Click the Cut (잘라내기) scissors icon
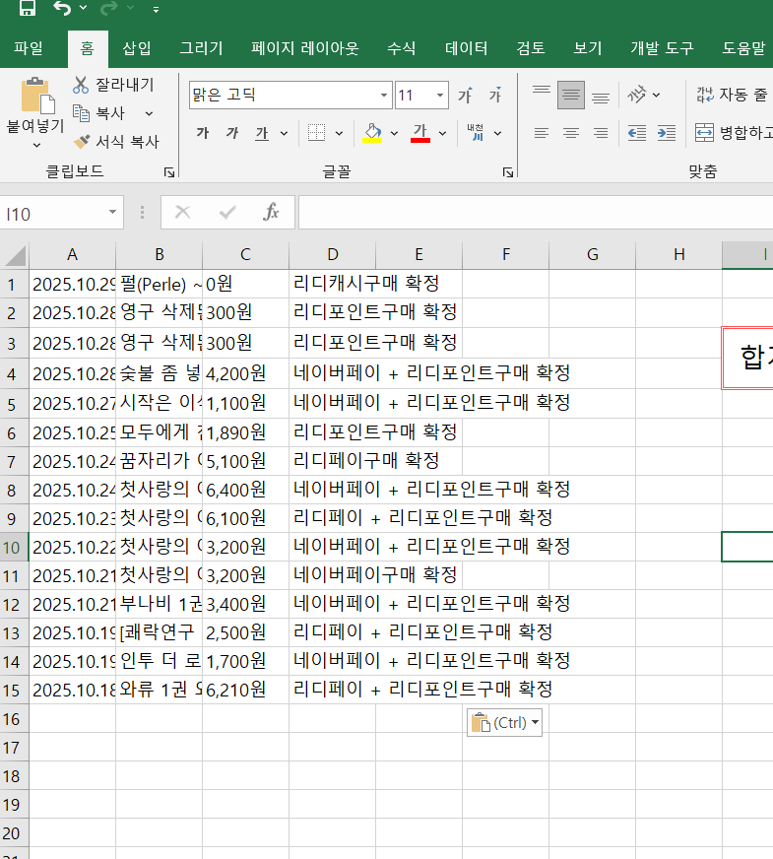 tap(81, 85)
